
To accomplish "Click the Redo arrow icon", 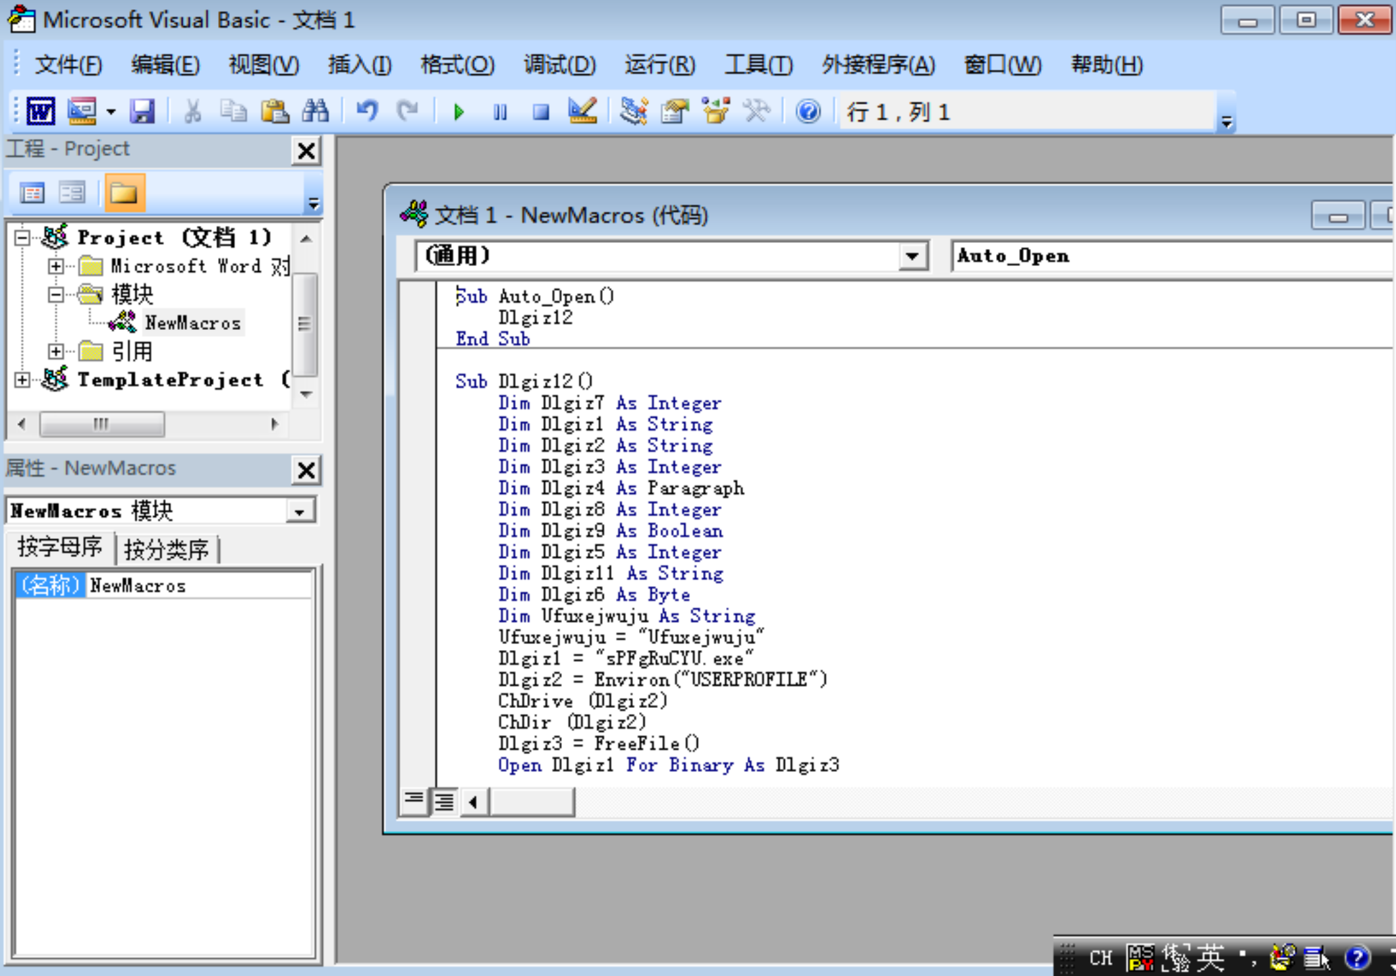I will click(x=408, y=111).
